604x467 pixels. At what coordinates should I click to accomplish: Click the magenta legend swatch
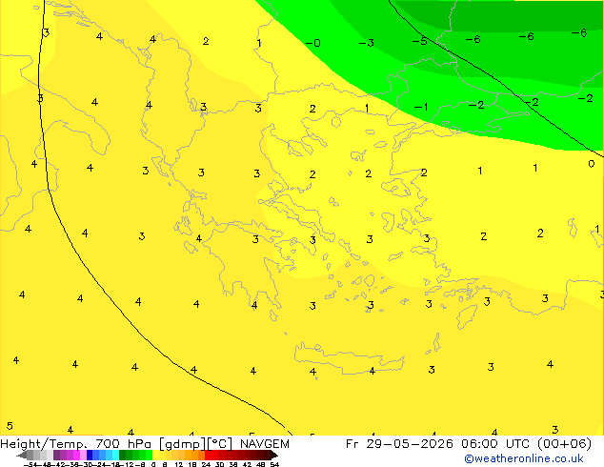[76, 455]
